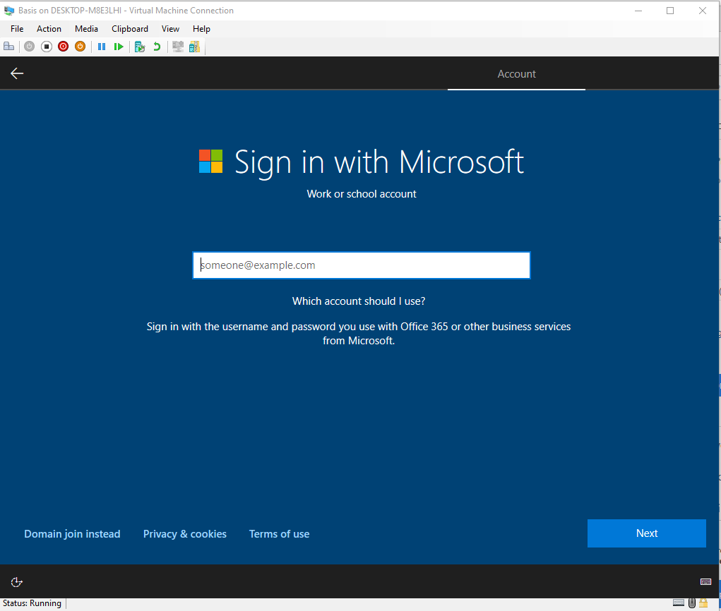Open the Clipboard menu
The image size is (721, 611).
130,28
